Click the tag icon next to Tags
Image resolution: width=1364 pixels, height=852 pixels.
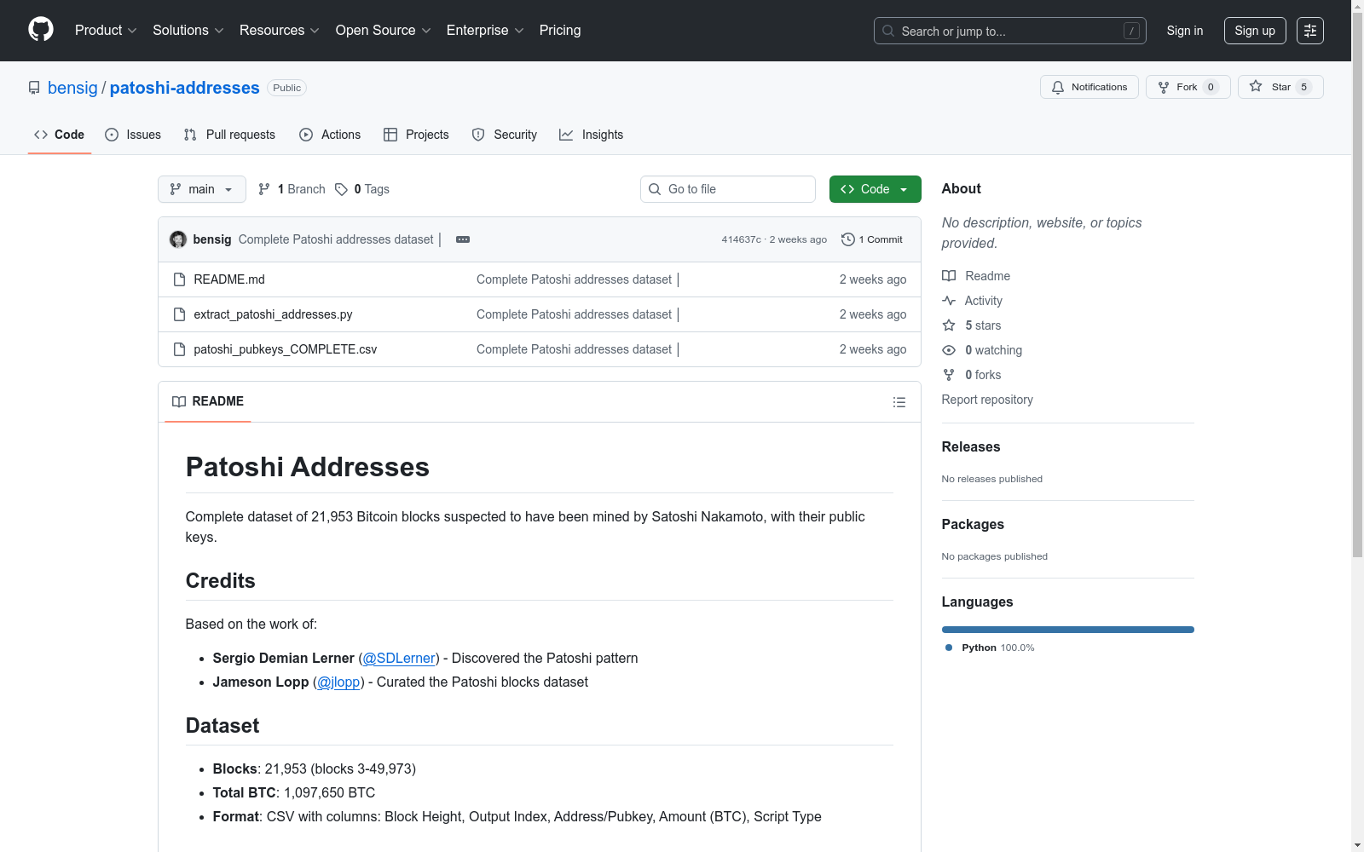tap(341, 189)
